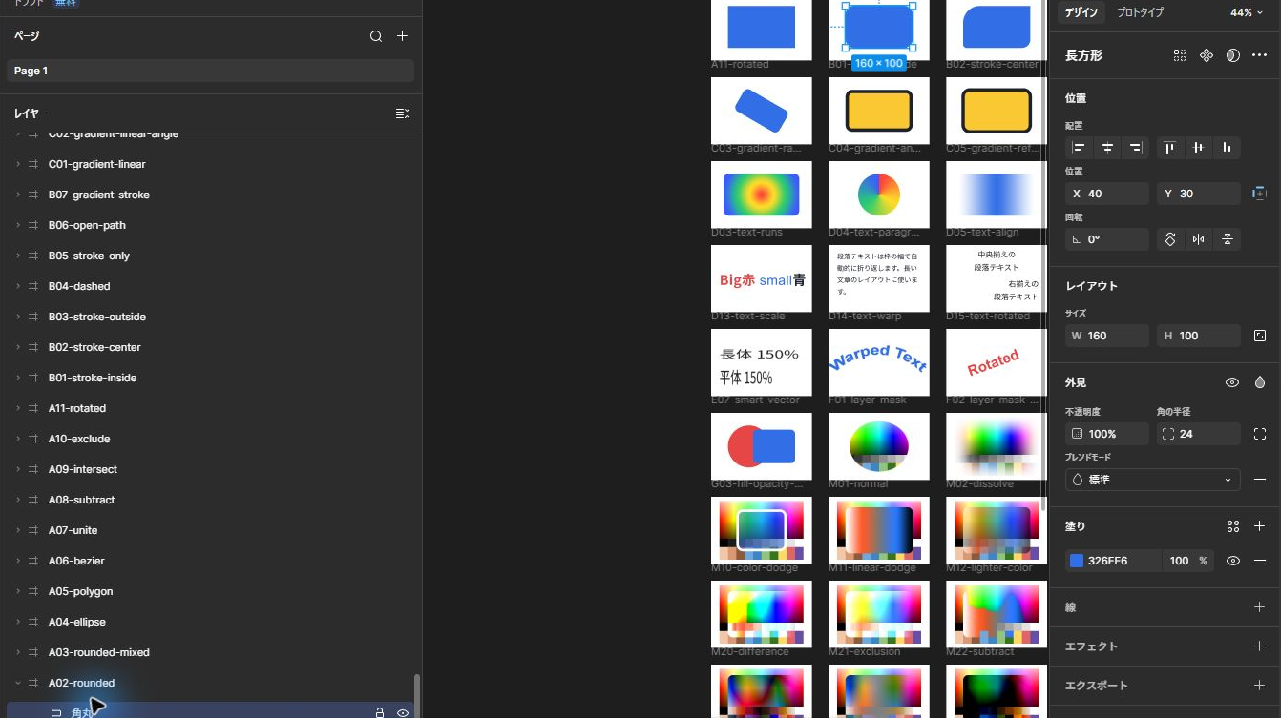
Task: Create component icon beside 長方形
Action: point(1207,55)
